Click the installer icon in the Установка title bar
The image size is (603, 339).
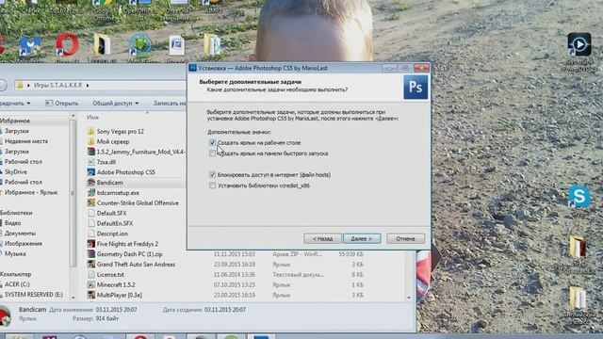pyautogui.click(x=193, y=68)
